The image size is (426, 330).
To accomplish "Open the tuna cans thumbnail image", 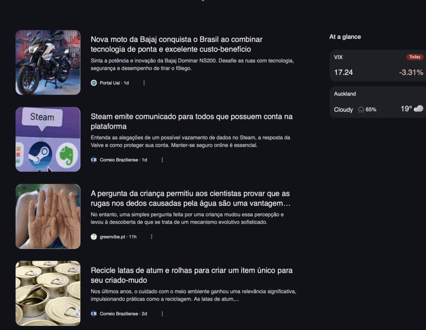I will tap(48, 293).
